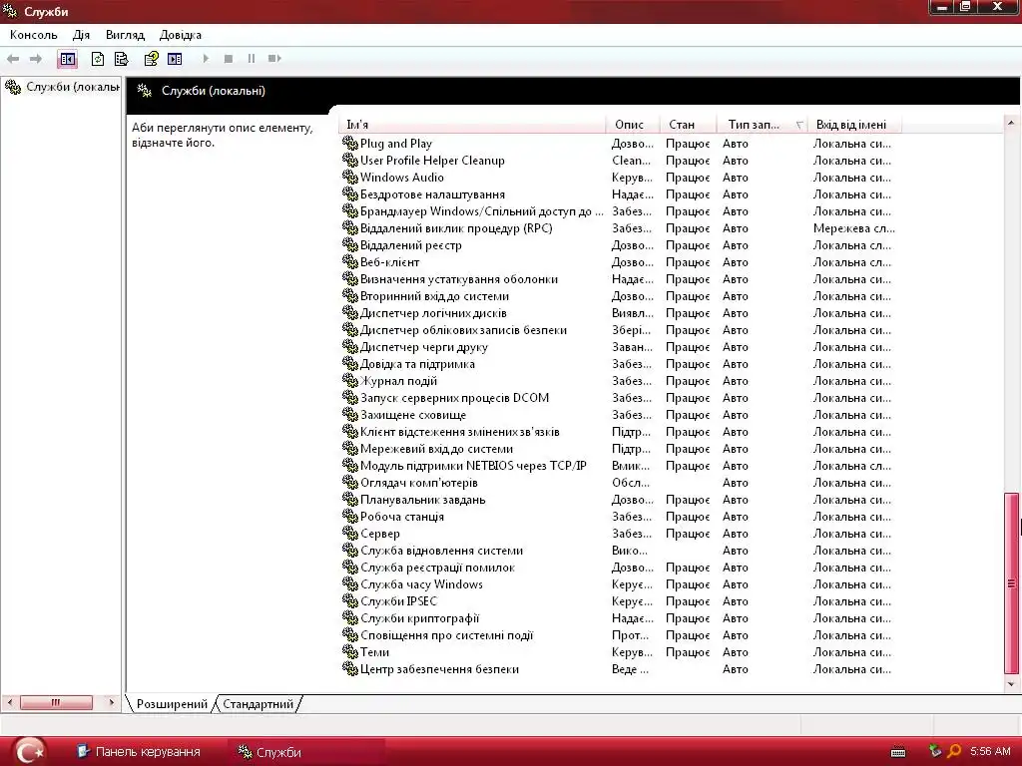1022x766 pixels.
Task: Click the action pane toolbar icon
Action: (x=175, y=59)
